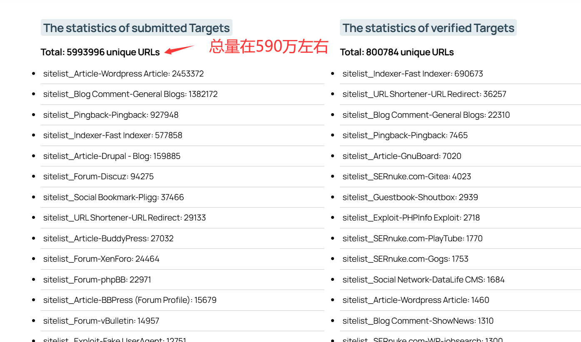The image size is (581, 342).
Task: Click the red Chinese annotation text
Action: [x=269, y=47]
